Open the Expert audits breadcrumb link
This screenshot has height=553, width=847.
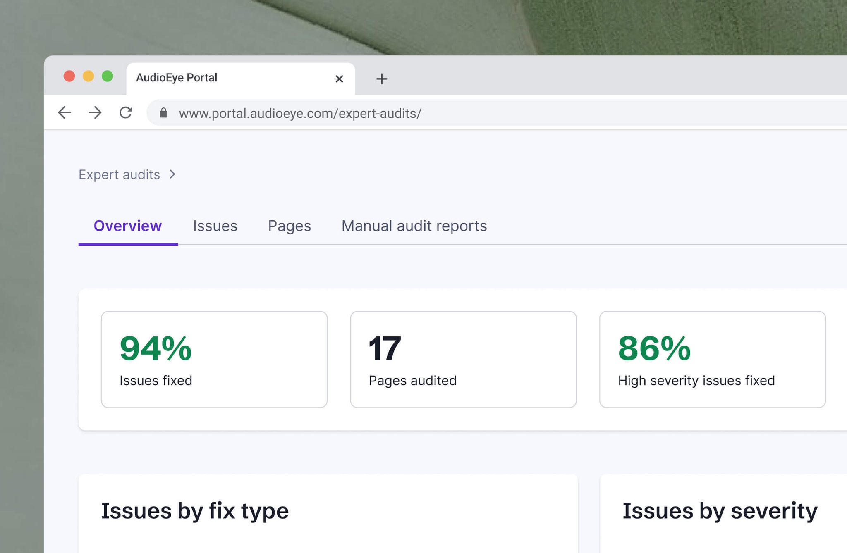pos(119,174)
